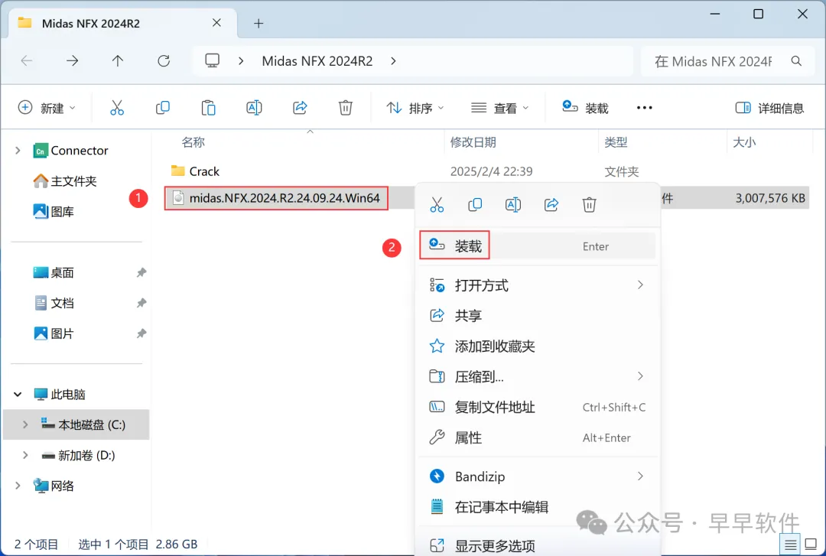This screenshot has width=826, height=556.
Task: Sort by the 类型 column header
Action: [x=616, y=142]
